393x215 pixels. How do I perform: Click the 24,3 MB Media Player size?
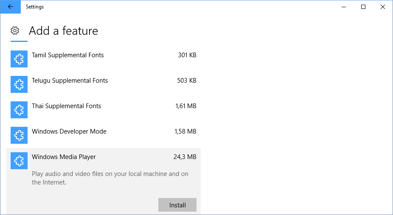point(185,157)
